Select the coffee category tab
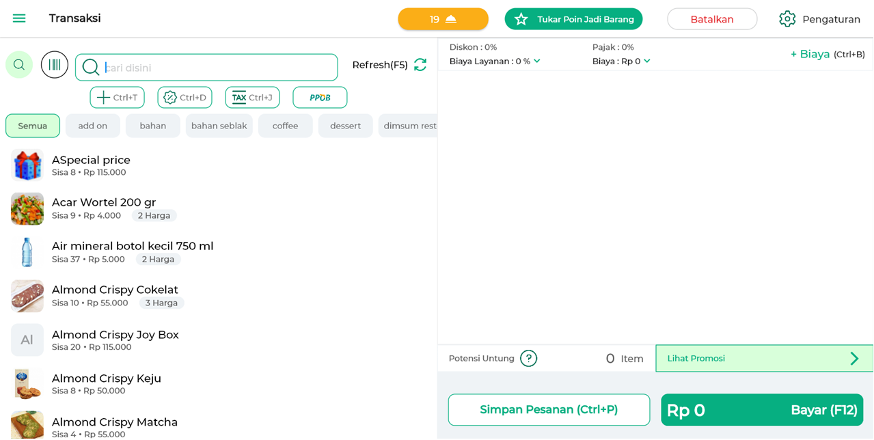The image size is (874, 440). tap(285, 126)
